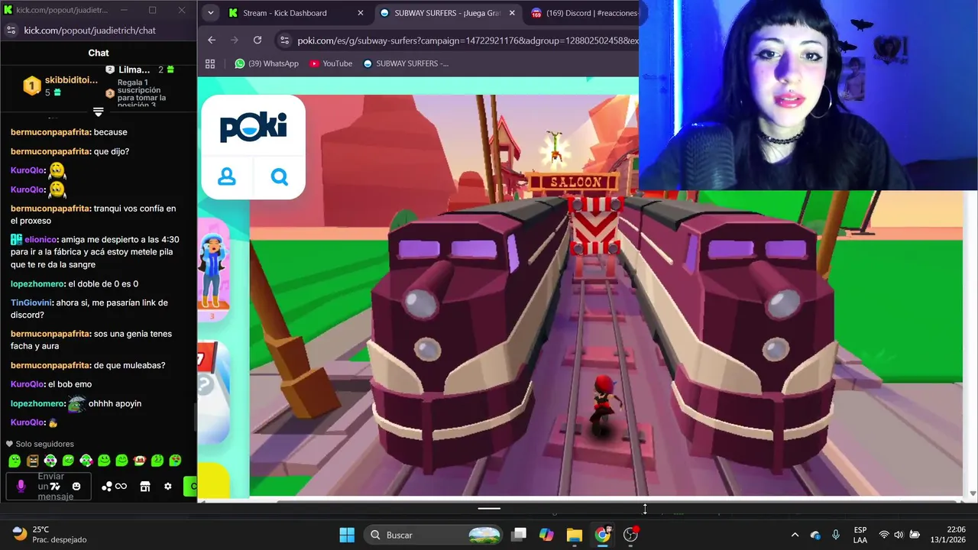Click TinGiovini username in chat
978x550 pixels.
pyautogui.click(x=31, y=302)
